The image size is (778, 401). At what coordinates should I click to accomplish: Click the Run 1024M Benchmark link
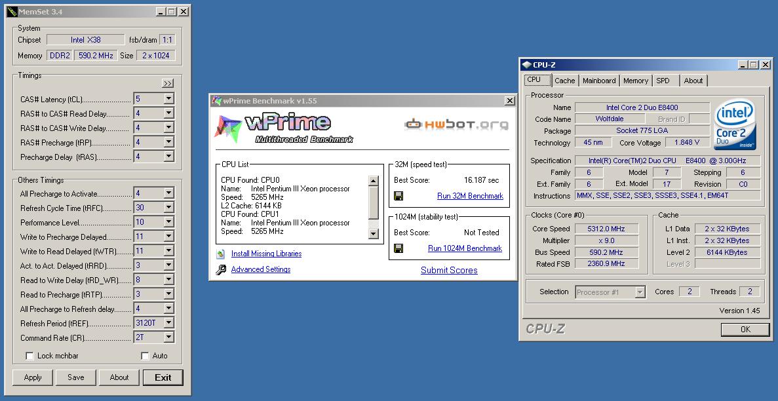[465, 248]
